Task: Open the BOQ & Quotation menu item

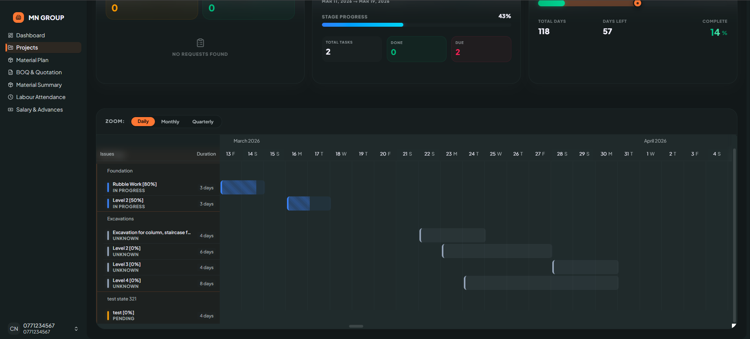Action: point(43,72)
